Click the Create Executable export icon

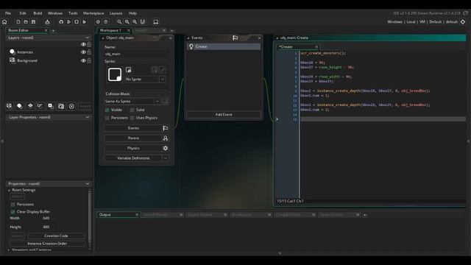click(x=47, y=22)
